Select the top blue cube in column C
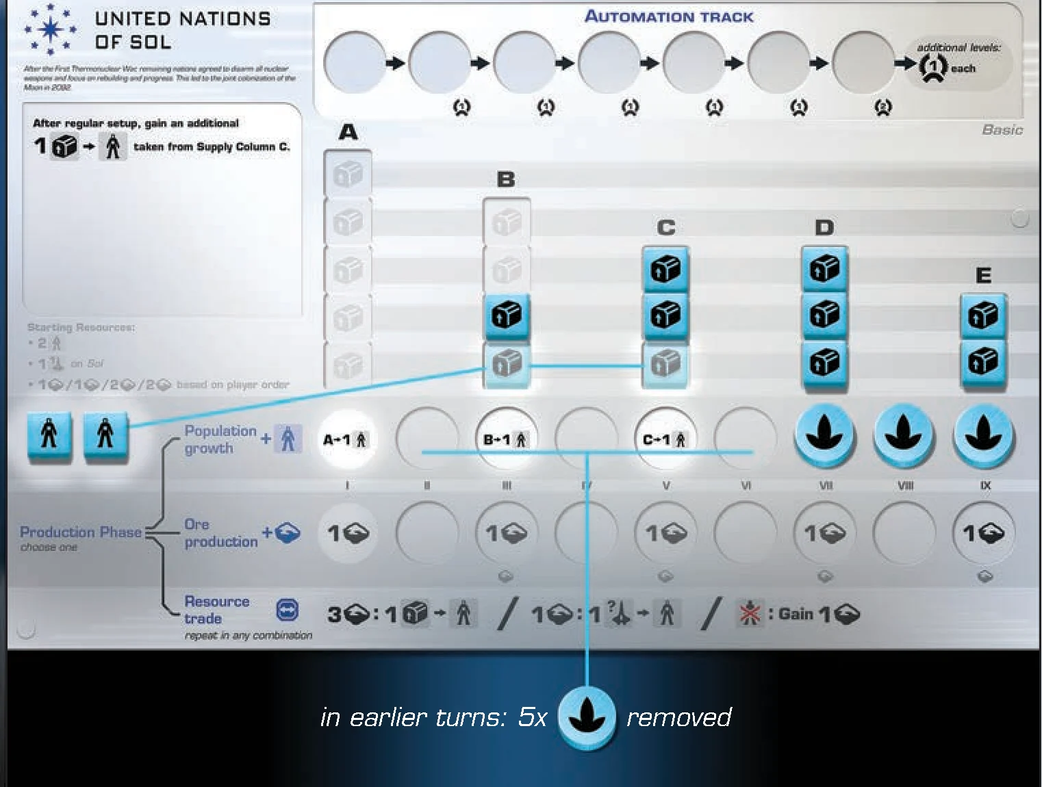1042x787 pixels. point(665,269)
